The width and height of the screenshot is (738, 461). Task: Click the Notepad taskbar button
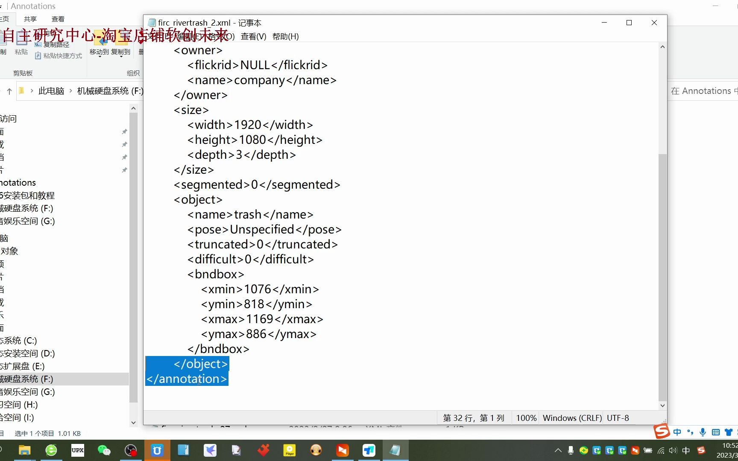click(x=395, y=450)
